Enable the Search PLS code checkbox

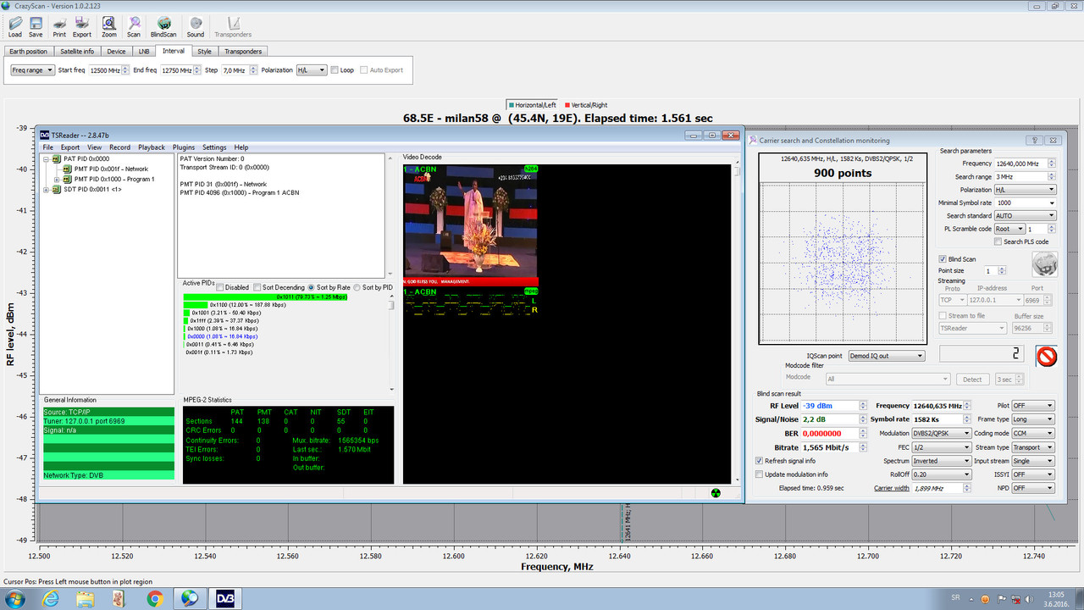coord(998,241)
